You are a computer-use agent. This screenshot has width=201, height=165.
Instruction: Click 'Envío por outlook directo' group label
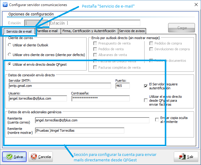pyautogui.click(x=126, y=38)
